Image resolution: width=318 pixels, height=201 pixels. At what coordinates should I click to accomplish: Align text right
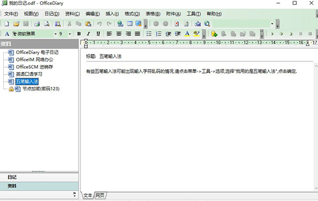click(x=128, y=34)
